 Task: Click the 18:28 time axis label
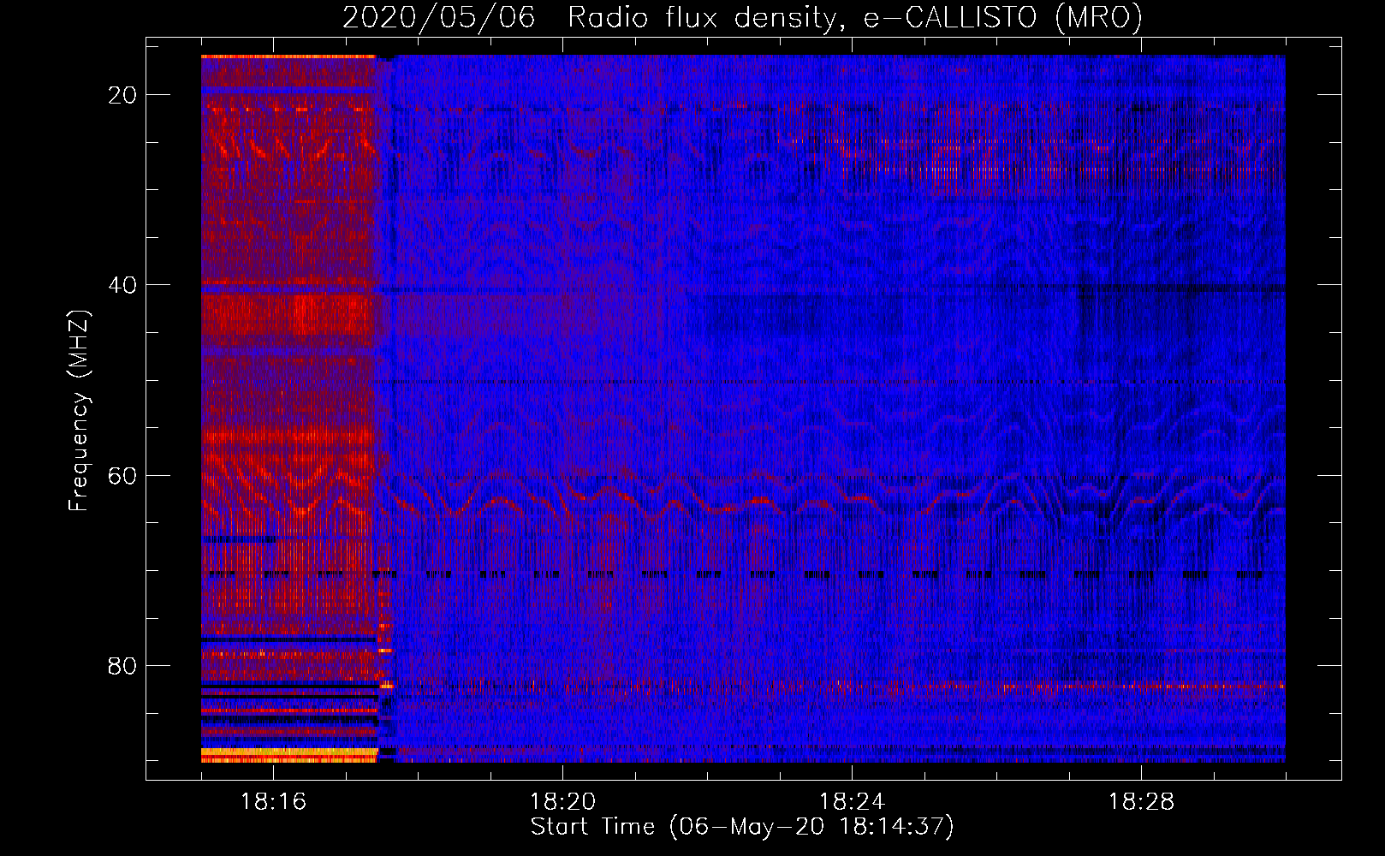1141,802
